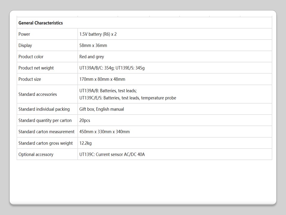Click the 20pcs quantity per carton value
This screenshot has height=215, width=286.
click(85, 120)
